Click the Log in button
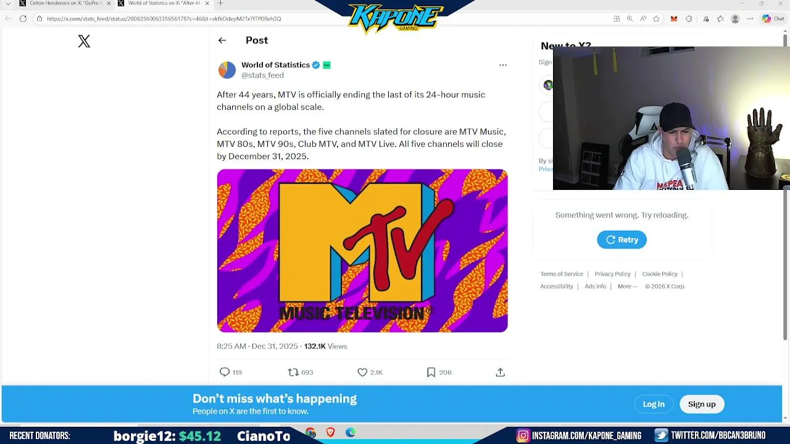Image resolution: width=790 pixels, height=444 pixels. [654, 404]
